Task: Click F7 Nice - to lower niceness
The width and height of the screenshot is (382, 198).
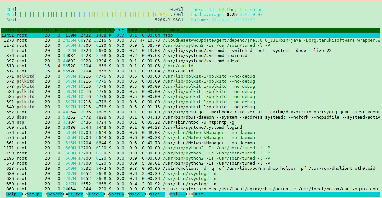Action: click(134, 194)
